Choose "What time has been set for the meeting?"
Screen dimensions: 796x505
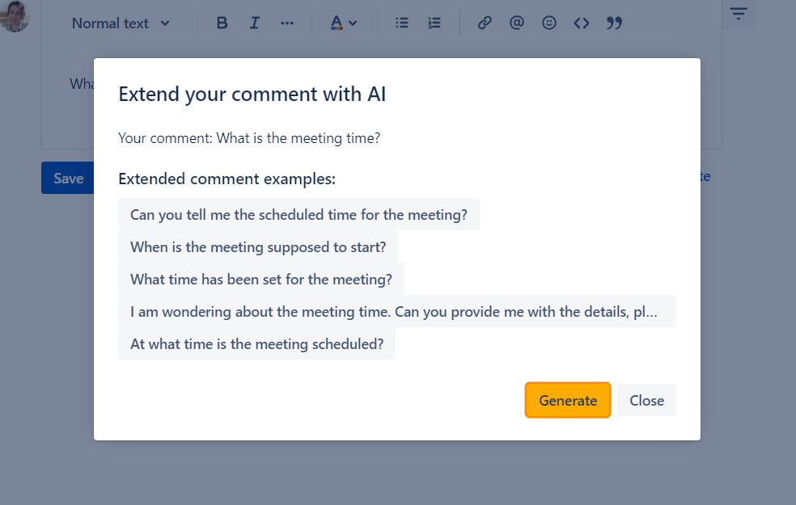coord(260,280)
